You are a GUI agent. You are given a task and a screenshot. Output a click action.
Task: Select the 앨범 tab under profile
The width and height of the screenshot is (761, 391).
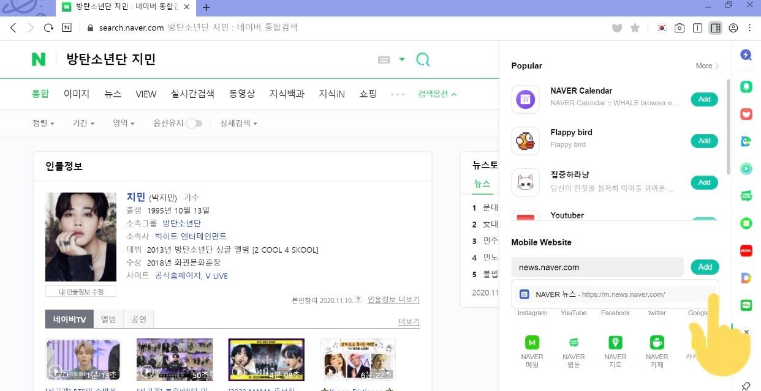tap(108, 319)
